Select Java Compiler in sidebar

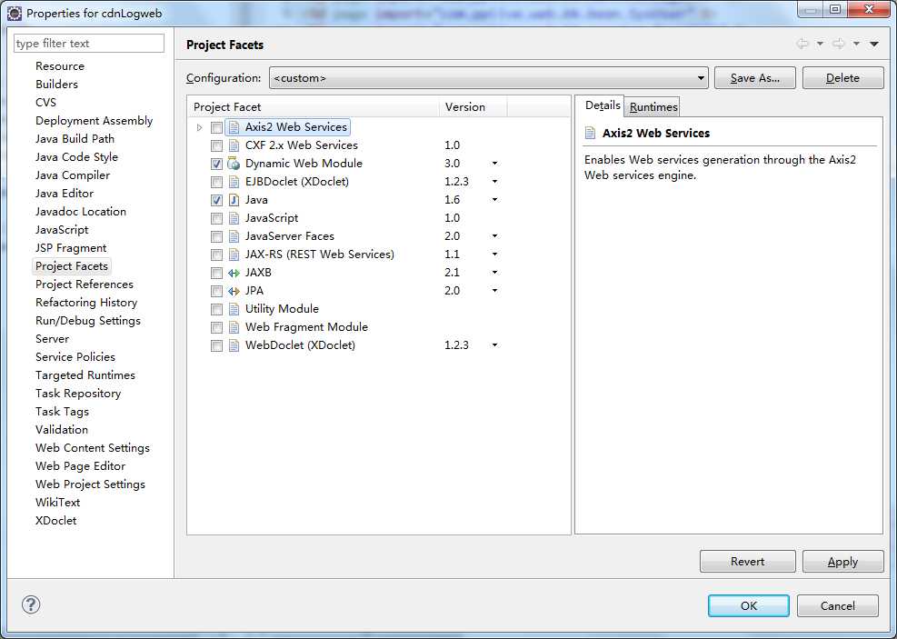pyautogui.click(x=73, y=175)
